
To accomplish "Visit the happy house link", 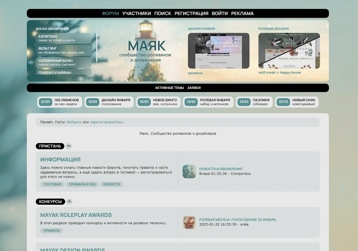I will (x=290, y=73).
